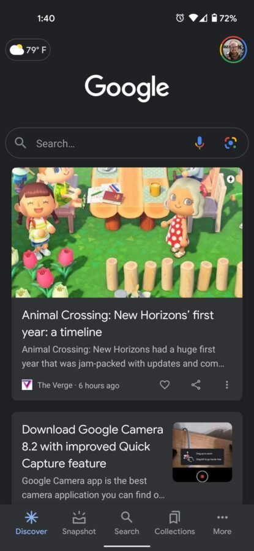Open Download Google Camera 8.2 headline
Image resolution: width=254 pixels, height=551 pixels.
[x=92, y=446]
